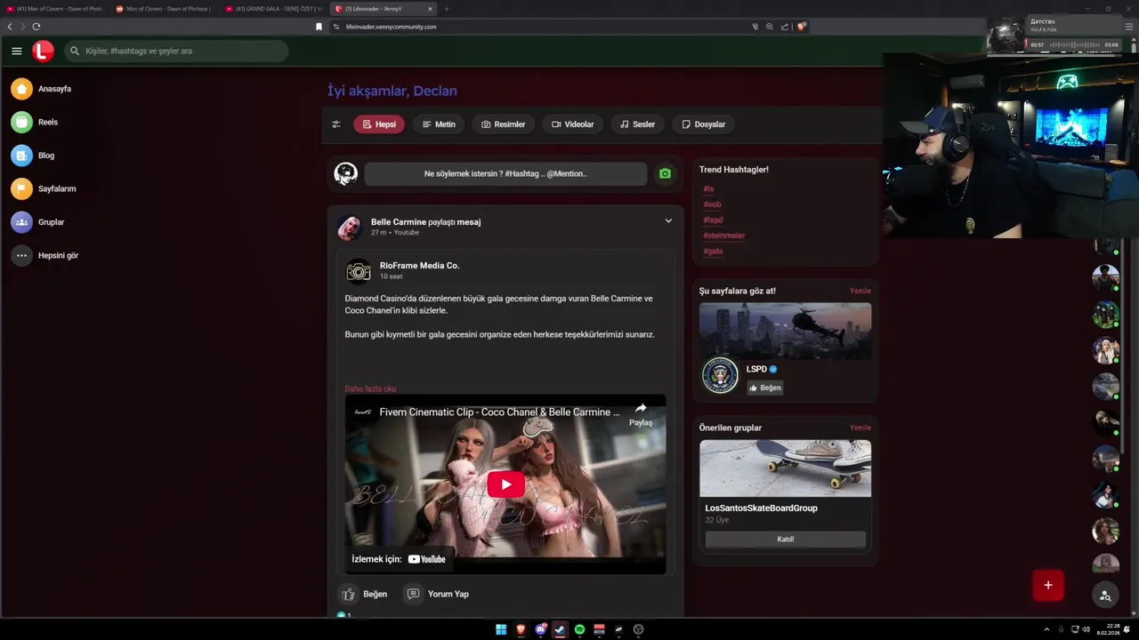Viewport: 1139px width, 640px height.
Task: Click your profile avatar in the composer
Action: click(345, 173)
